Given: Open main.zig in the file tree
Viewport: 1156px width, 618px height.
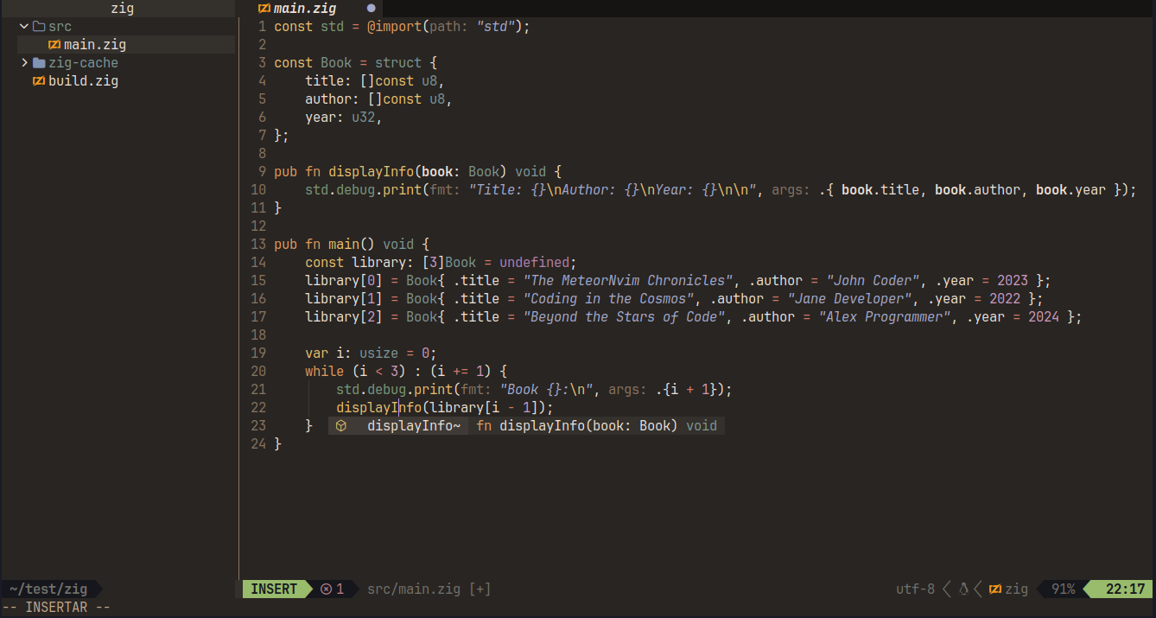Looking at the screenshot, I should (x=95, y=45).
